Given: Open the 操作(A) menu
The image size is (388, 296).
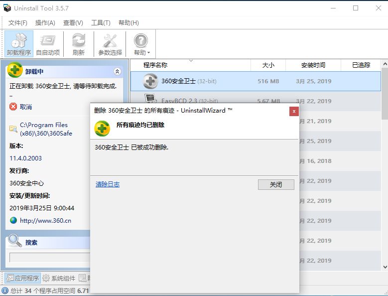Looking at the screenshot, I should [45, 23].
